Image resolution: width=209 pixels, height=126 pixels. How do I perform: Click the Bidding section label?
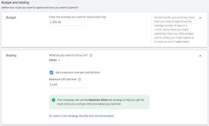coord(11,56)
